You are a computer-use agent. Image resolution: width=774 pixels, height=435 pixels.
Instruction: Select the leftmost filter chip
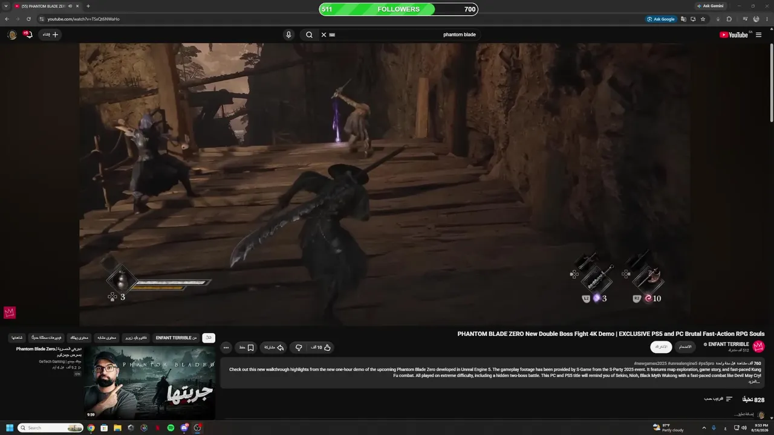[x=17, y=338]
